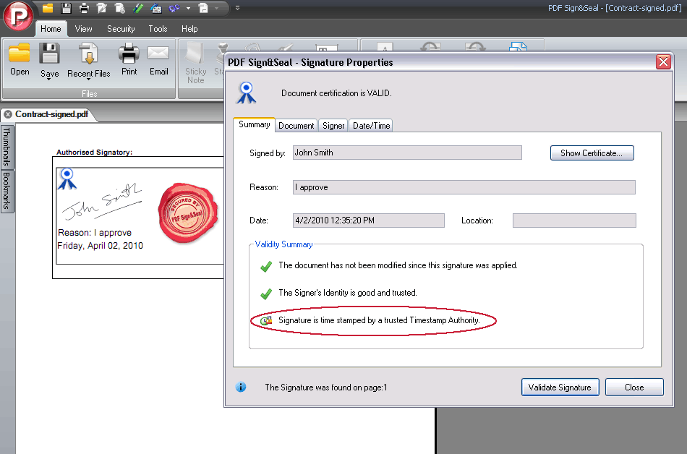Click the Signed by field
This screenshot has width=687, height=454.
click(x=406, y=153)
